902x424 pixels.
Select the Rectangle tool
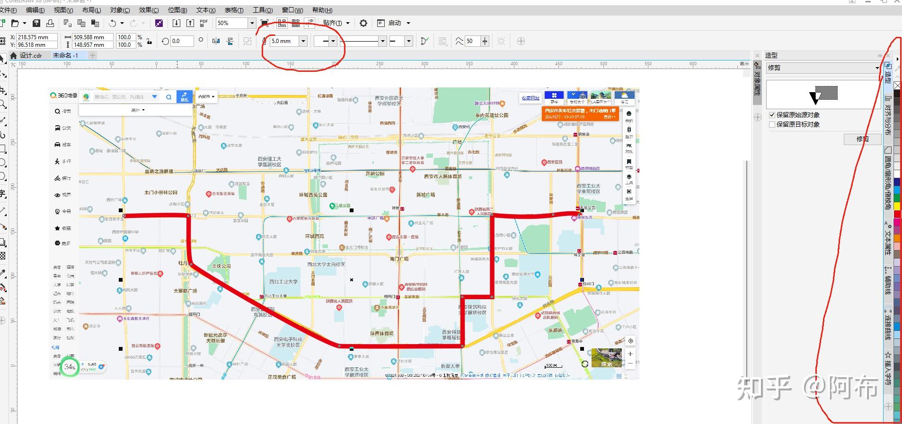2,149
